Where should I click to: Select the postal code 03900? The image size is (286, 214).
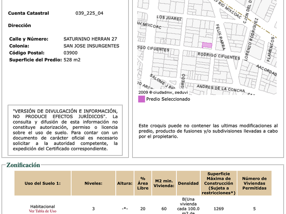pyautogui.click(x=71, y=53)
